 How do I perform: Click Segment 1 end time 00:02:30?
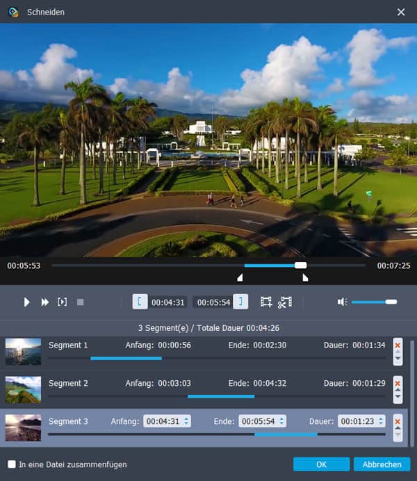point(270,345)
